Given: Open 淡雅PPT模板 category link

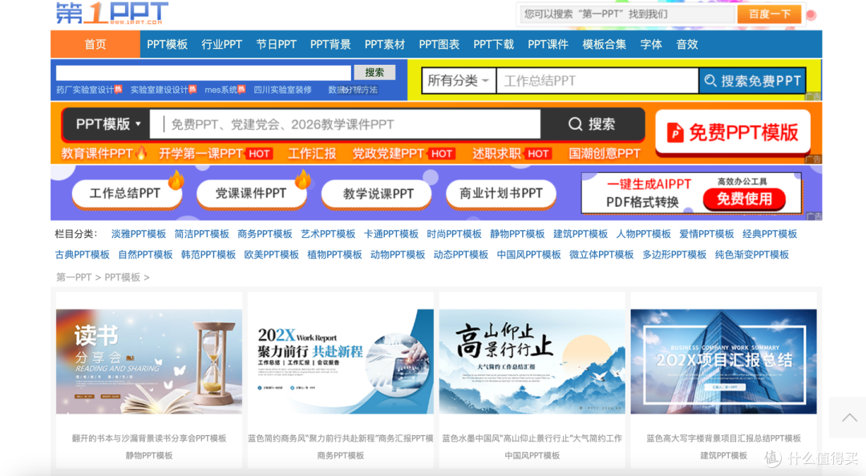Looking at the screenshot, I should [x=139, y=234].
